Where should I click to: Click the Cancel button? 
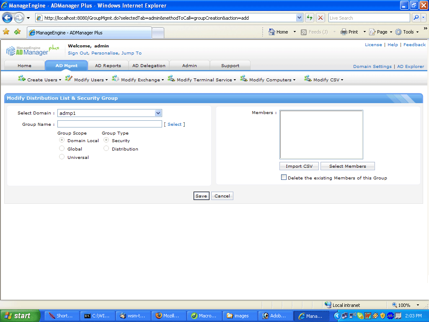coord(222,196)
